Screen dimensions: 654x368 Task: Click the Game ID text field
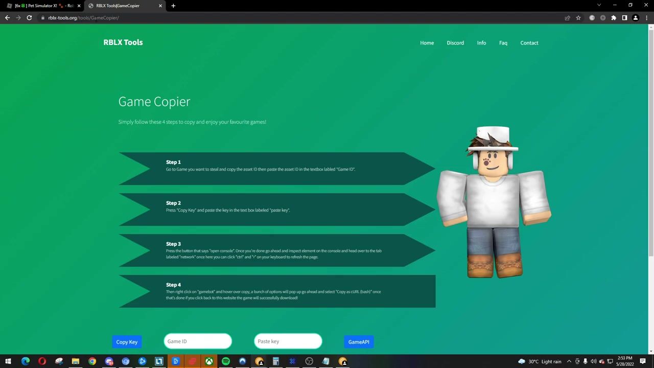pyautogui.click(x=198, y=341)
